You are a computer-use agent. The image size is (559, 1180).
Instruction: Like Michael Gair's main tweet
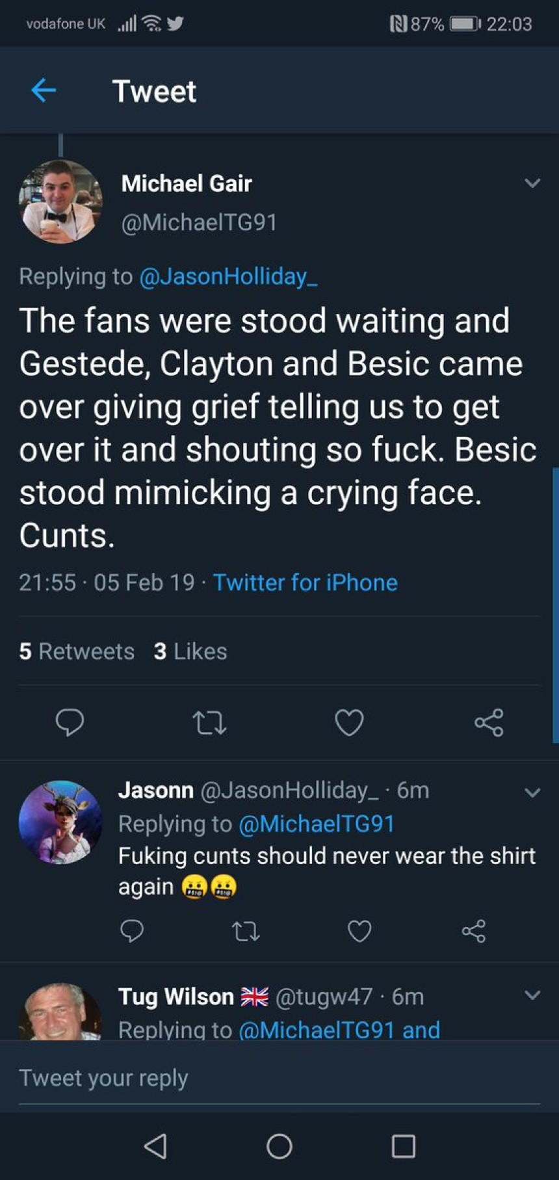(x=349, y=722)
